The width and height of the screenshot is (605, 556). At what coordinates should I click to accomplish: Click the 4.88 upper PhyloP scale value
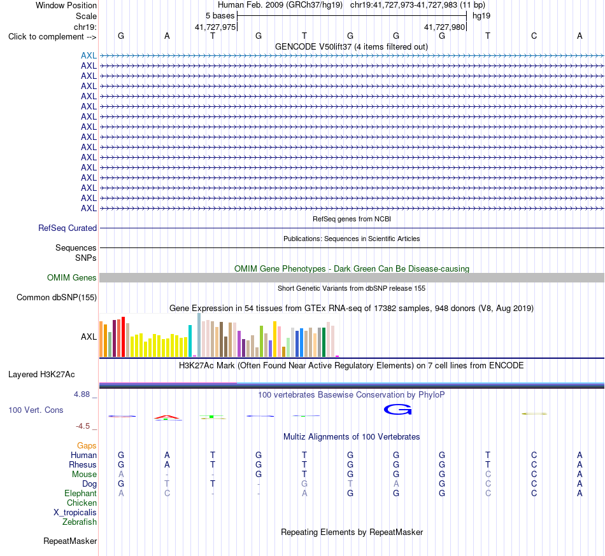coord(82,394)
